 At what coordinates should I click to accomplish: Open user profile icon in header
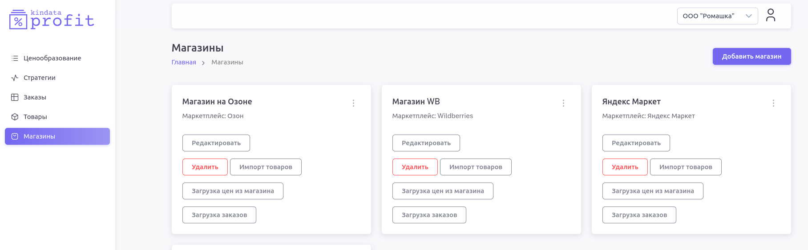pos(771,16)
